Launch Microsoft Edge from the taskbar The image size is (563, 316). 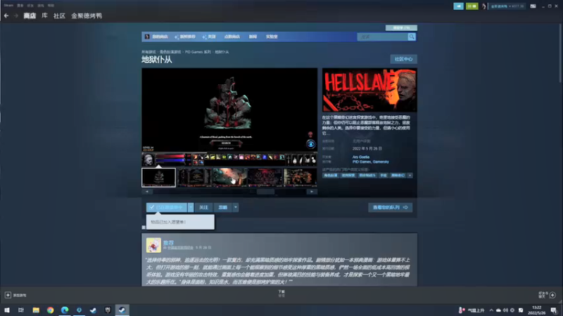click(x=65, y=310)
